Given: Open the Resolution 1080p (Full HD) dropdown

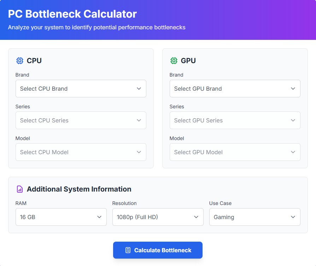Looking at the screenshot, I should point(158,217).
